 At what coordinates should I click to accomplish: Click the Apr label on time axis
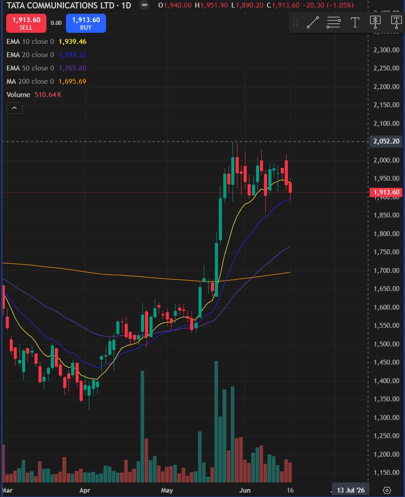[85, 490]
